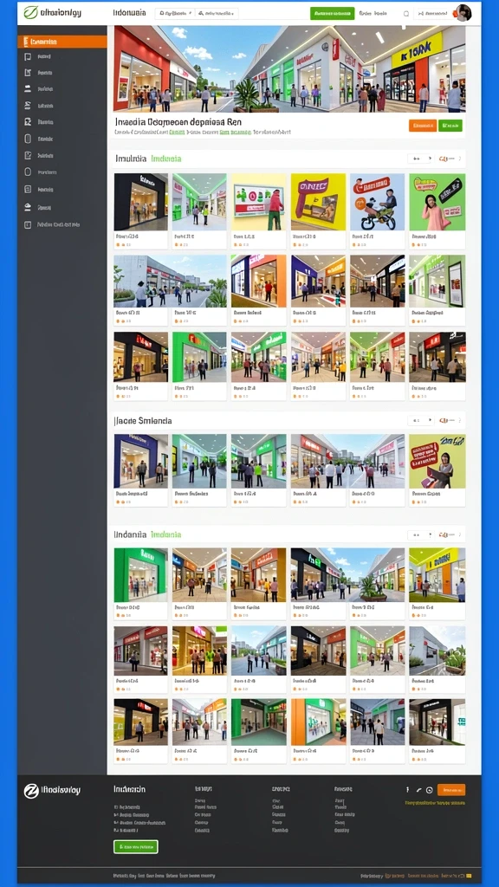Open the Facebook icon in the footer
This screenshot has width=499, height=887.
pyautogui.click(x=407, y=790)
